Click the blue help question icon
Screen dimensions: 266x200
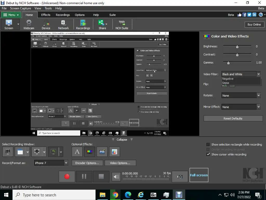[x=261, y=15]
